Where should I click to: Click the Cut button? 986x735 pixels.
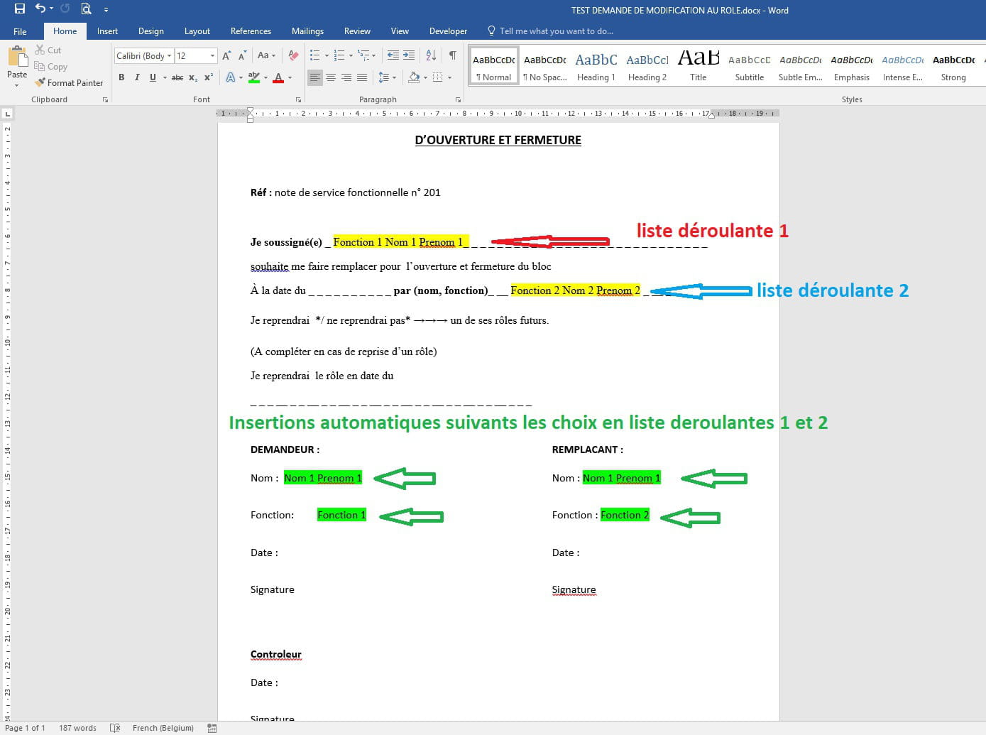48,50
